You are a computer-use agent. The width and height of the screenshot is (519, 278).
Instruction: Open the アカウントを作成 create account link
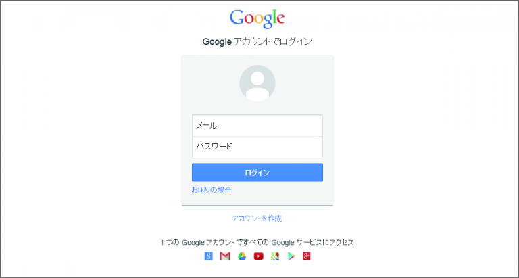(257, 218)
